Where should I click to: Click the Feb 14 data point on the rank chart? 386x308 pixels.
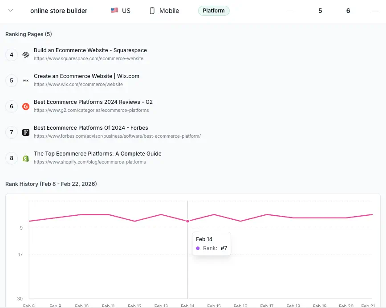187,220
